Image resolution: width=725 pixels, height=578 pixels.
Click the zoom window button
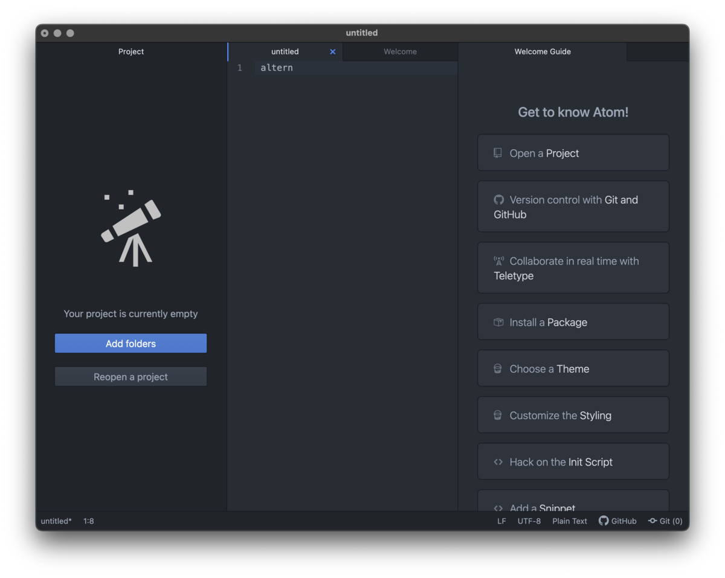tap(70, 33)
